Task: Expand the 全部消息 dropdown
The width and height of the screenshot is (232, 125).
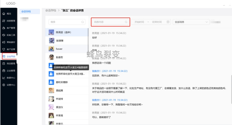Action: (207, 22)
